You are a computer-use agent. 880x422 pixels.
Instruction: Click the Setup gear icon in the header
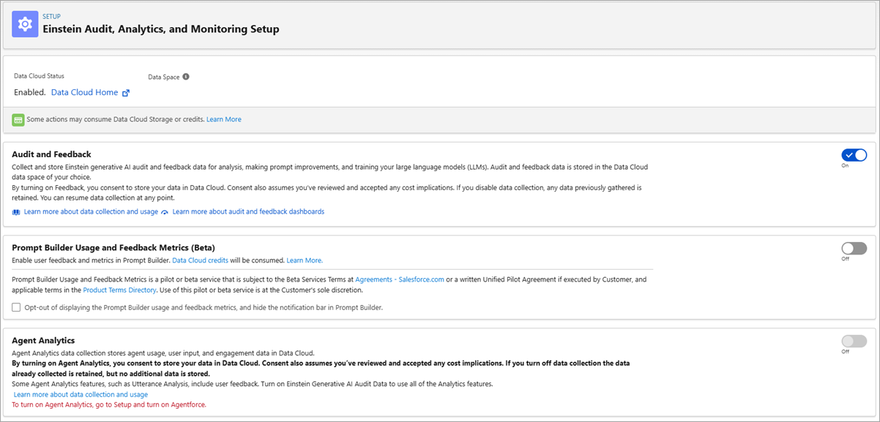[x=24, y=23]
